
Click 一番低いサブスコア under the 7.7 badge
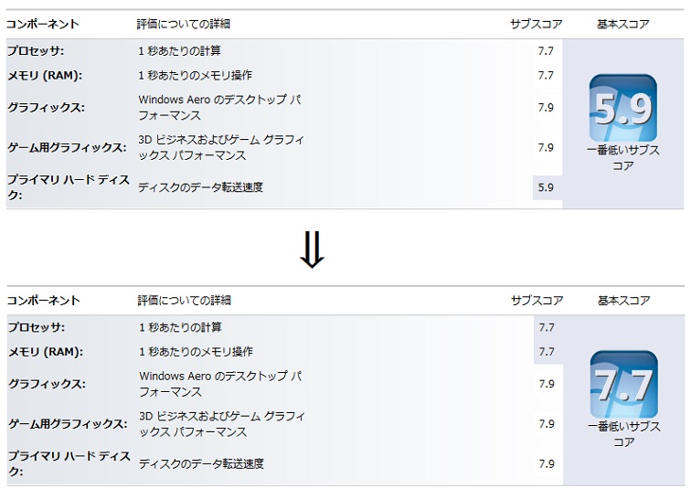623,434
